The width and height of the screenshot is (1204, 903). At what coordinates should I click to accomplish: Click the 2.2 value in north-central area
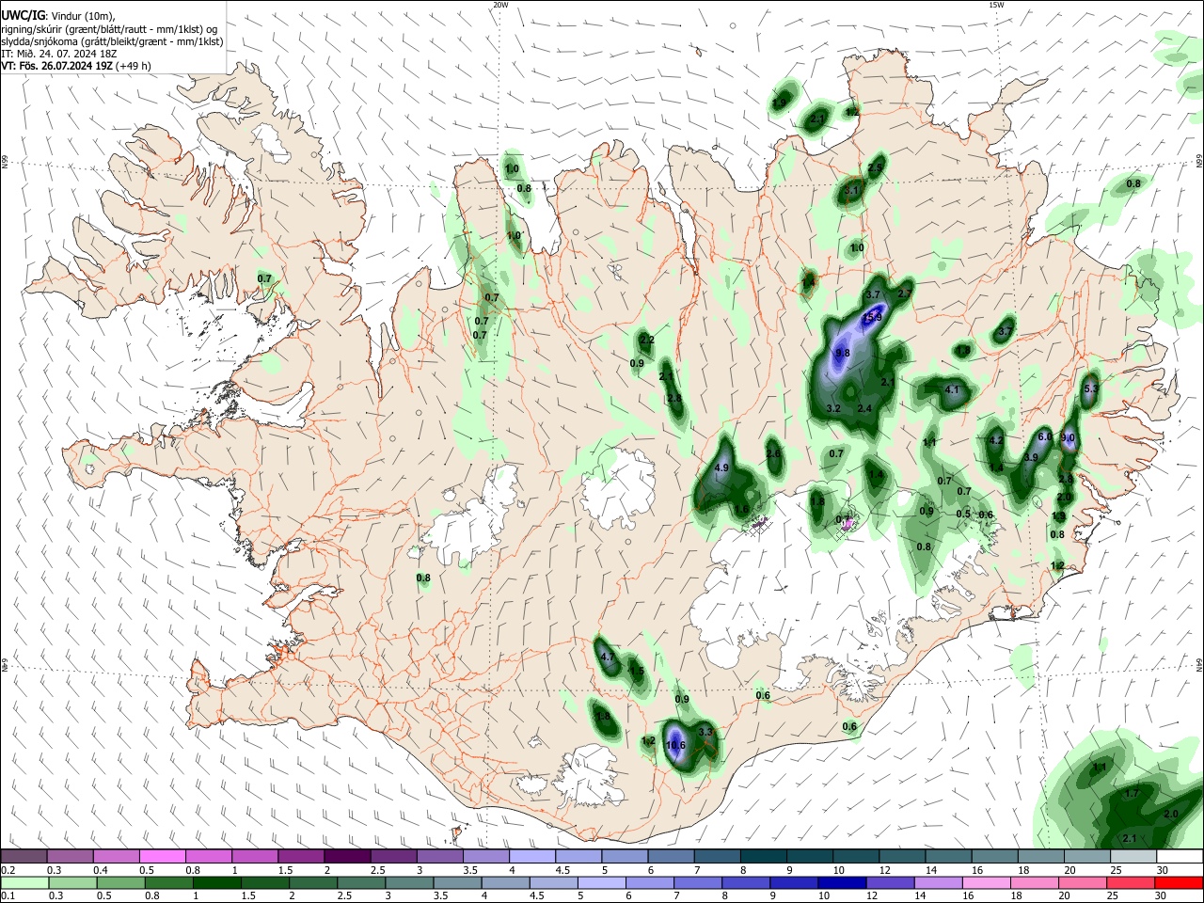(x=646, y=340)
